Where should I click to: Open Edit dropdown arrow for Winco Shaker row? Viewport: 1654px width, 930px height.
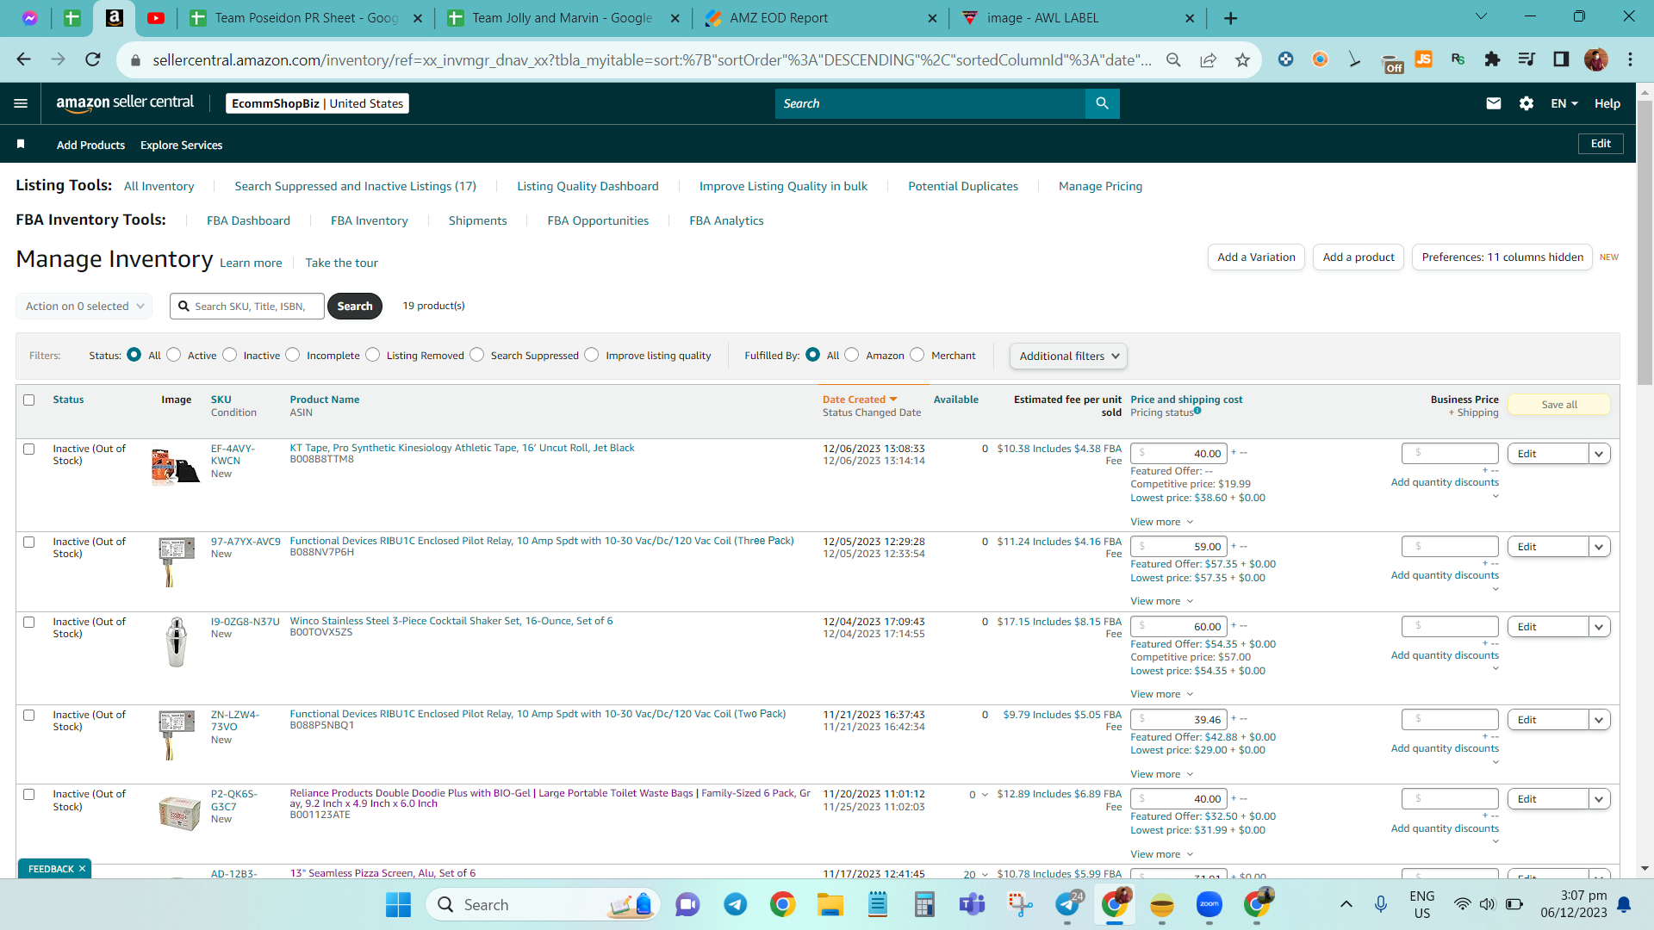[x=1599, y=627]
